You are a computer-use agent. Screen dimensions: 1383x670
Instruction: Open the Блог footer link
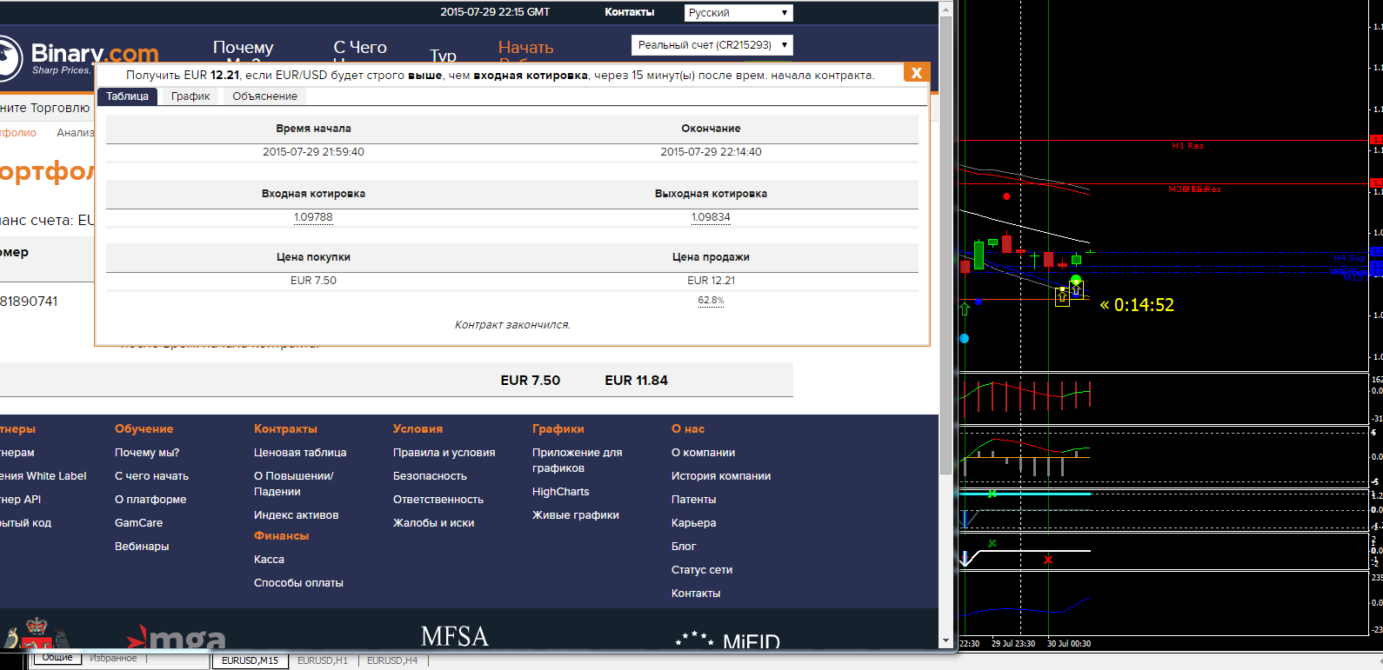(x=684, y=547)
